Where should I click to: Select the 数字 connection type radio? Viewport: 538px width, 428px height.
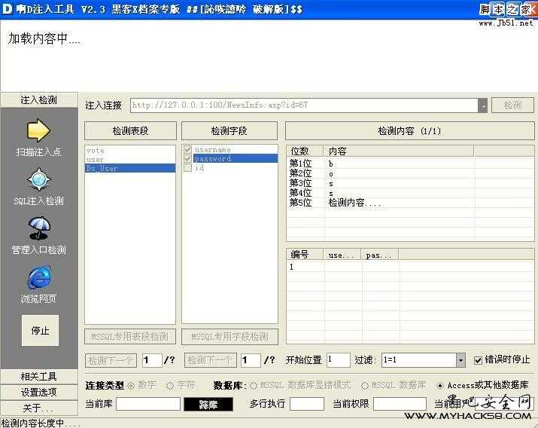pos(131,386)
